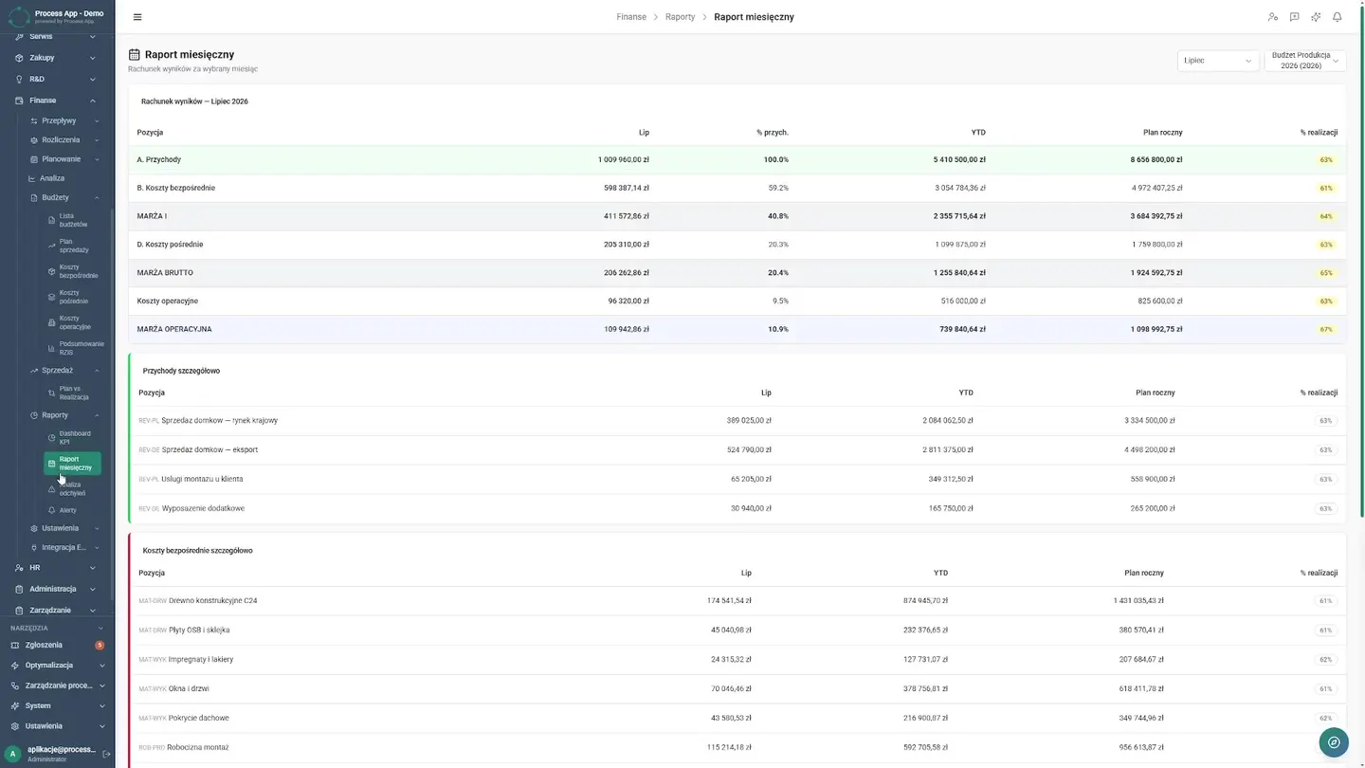Expand the Zarządzanie proce... chevron
1365x768 pixels.
coord(101,686)
